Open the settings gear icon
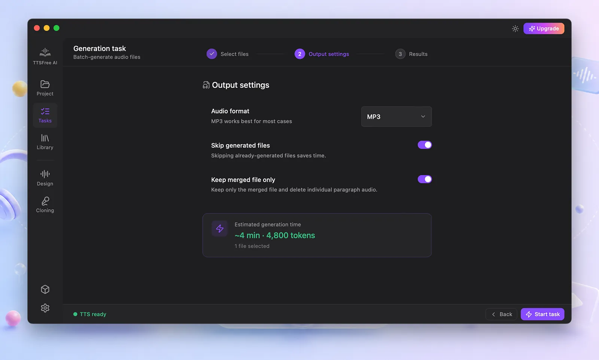599x360 pixels. pyautogui.click(x=45, y=308)
